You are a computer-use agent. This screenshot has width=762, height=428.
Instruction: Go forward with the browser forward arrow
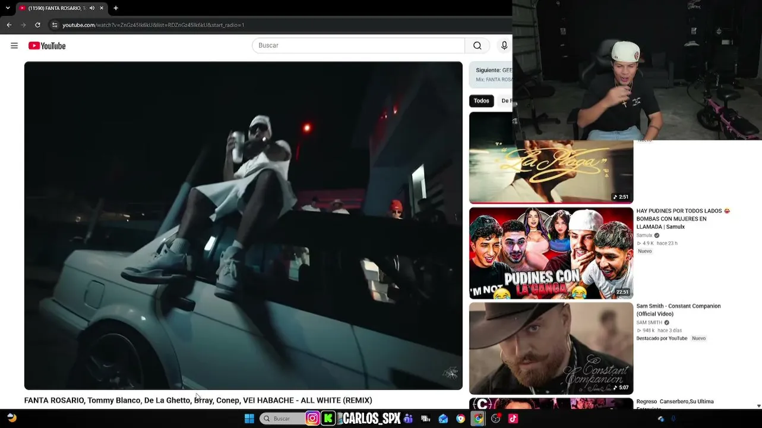click(23, 25)
